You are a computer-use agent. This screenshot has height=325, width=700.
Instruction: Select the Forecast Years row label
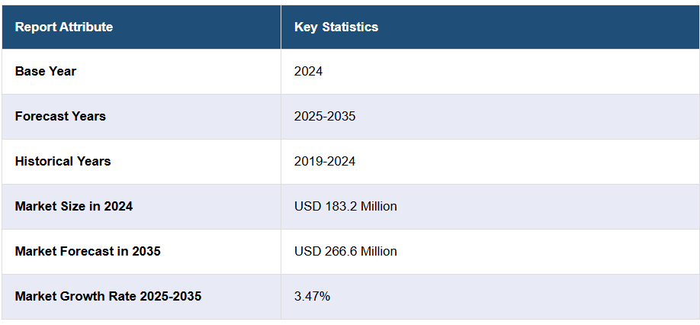click(60, 117)
